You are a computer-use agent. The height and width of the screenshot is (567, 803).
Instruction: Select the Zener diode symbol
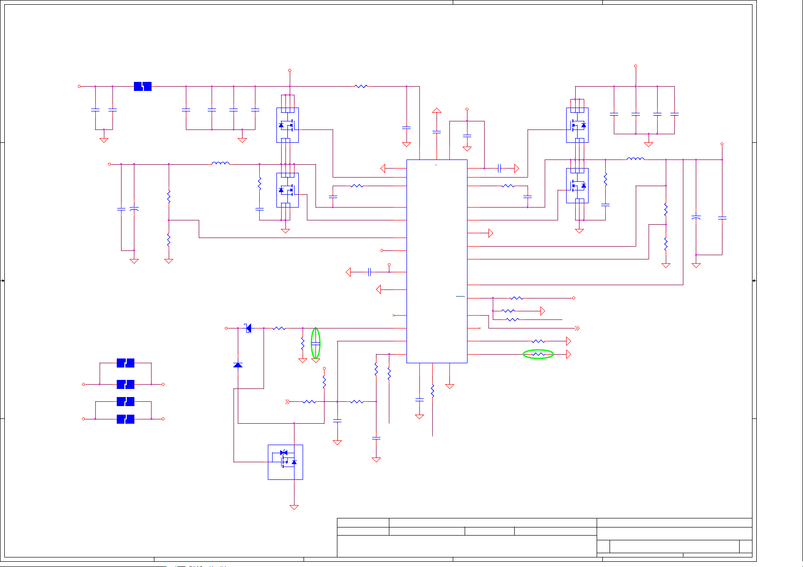click(248, 328)
